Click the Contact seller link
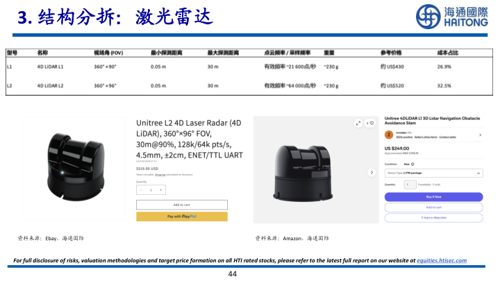The width and height of the screenshot is (500, 281). [x=448, y=137]
